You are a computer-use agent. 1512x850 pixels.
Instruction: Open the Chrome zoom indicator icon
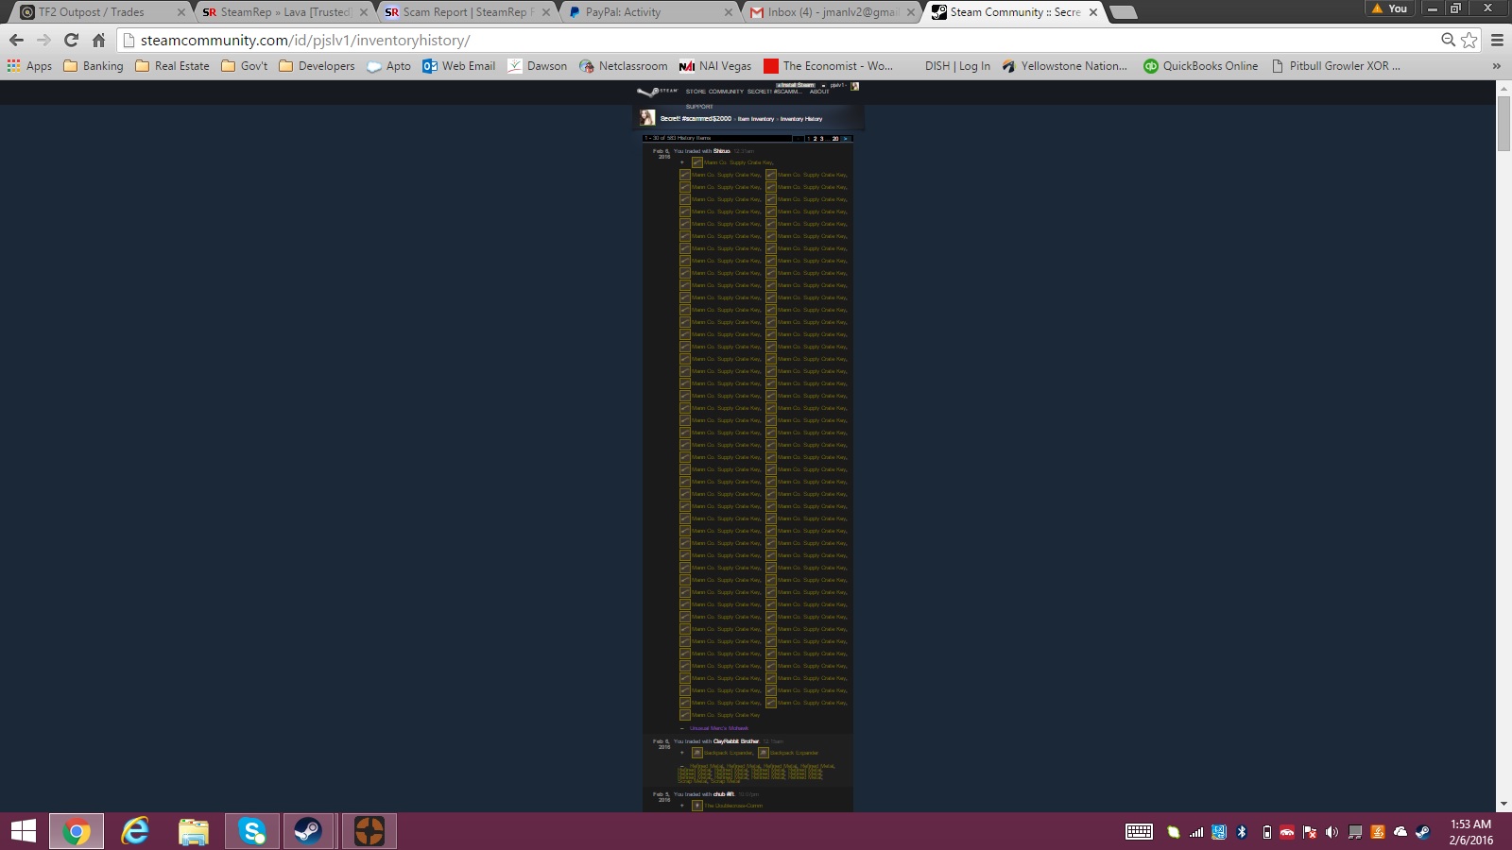click(x=1448, y=40)
